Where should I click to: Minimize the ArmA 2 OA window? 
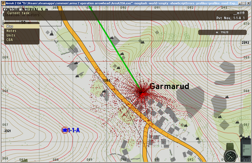[x=240, y=3]
